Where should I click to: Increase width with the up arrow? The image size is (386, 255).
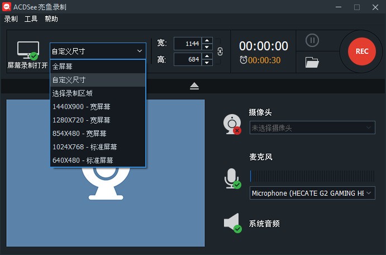[207, 40]
